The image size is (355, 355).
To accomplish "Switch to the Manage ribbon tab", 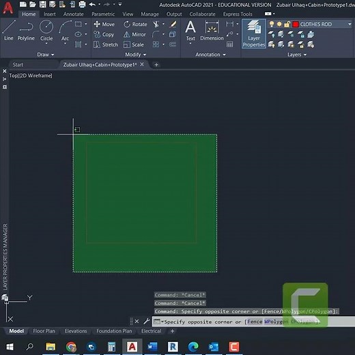I will (150, 14).
